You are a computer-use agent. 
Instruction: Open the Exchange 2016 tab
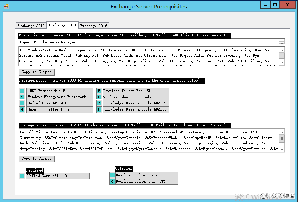click(x=94, y=26)
